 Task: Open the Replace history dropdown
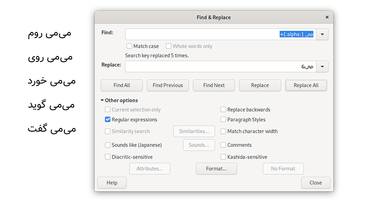(x=322, y=66)
